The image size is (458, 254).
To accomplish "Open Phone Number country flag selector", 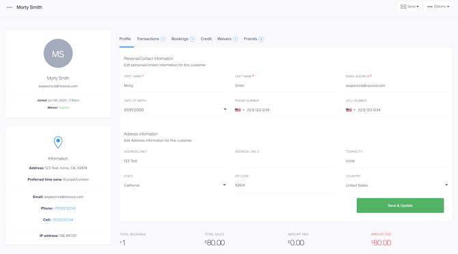I will pos(239,110).
